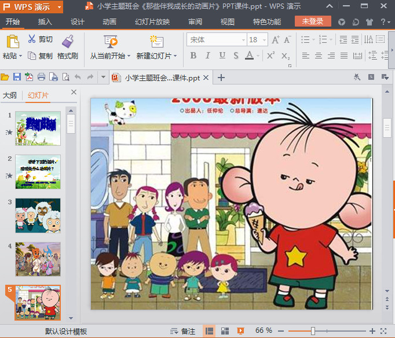Click the Print icon
Viewport: 395px width, 338px height.
click(41, 77)
